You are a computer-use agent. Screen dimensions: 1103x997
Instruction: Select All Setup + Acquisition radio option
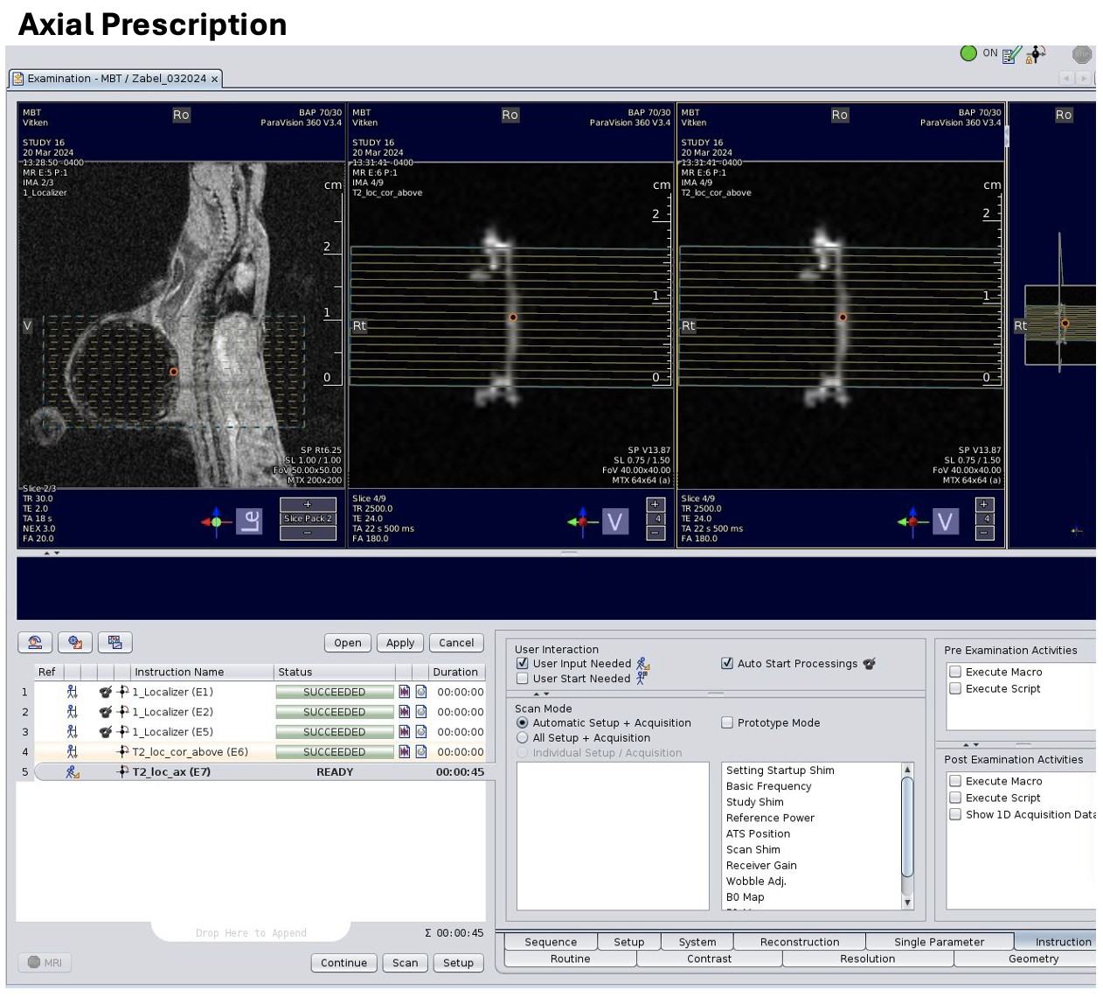[x=523, y=738]
